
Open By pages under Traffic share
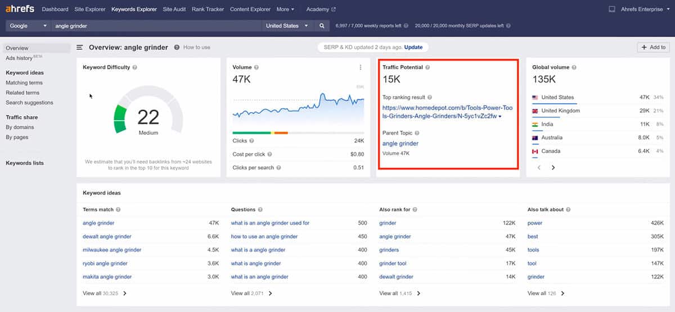coord(17,137)
